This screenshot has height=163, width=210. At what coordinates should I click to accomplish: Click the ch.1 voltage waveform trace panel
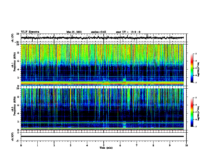tap(103, 38)
